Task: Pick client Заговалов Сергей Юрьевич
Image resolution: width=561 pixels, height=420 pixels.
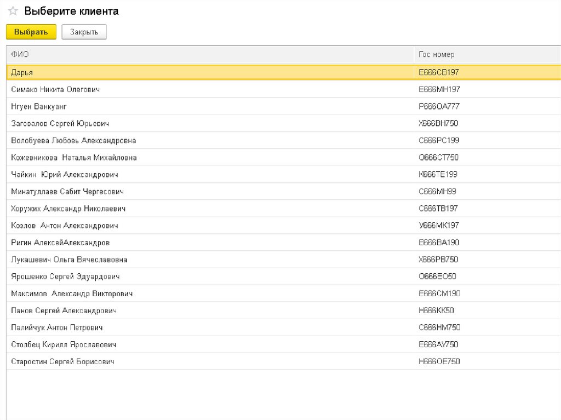Action: click(x=60, y=124)
